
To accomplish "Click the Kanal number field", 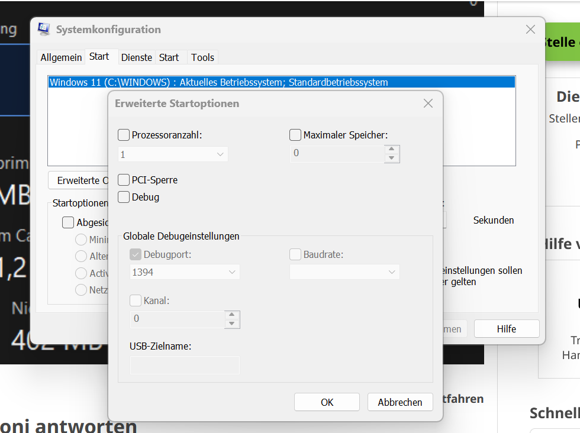I will click(177, 319).
